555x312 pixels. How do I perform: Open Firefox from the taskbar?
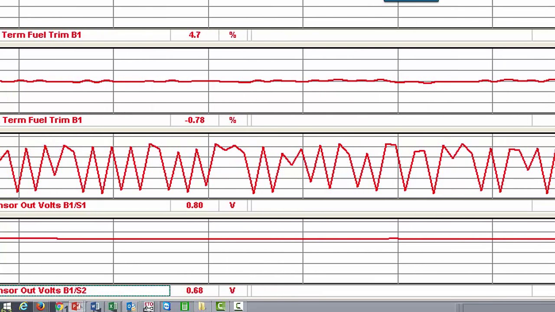click(x=40, y=307)
